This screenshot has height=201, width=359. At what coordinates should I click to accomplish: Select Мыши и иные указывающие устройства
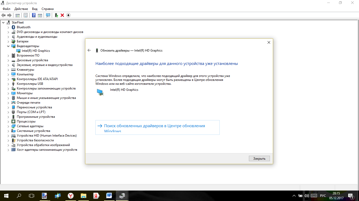point(46,98)
